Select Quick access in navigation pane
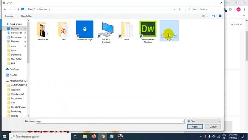 click(15, 24)
